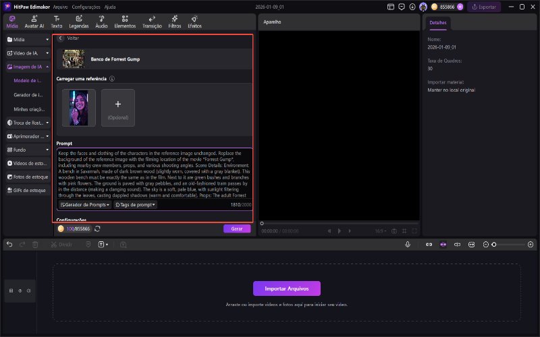The height and width of the screenshot is (337, 540).
Task: Open the Configurações menu
Action: pos(86,6)
